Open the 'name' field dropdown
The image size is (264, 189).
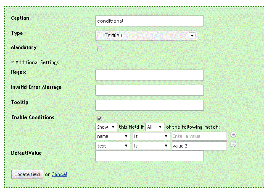tap(113, 136)
